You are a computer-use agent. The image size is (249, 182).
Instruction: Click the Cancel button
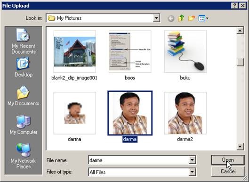[228, 171]
